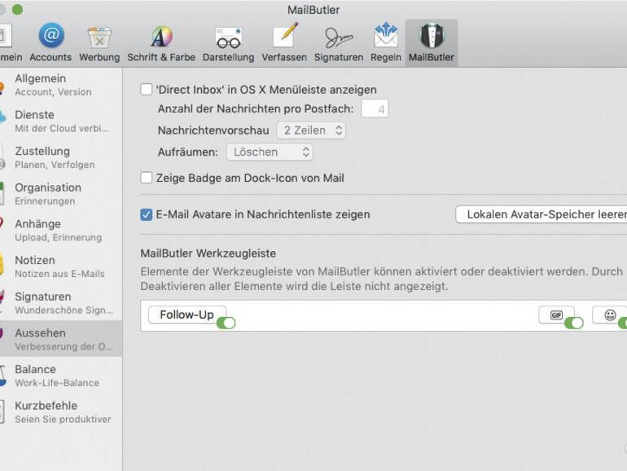Select Aussehen in the sidebar
The height and width of the screenshot is (471, 627).
pyautogui.click(x=61, y=338)
